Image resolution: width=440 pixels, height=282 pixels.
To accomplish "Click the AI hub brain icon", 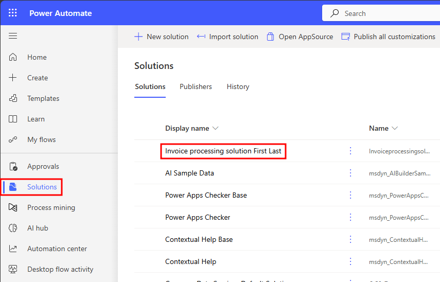I will tap(13, 228).
